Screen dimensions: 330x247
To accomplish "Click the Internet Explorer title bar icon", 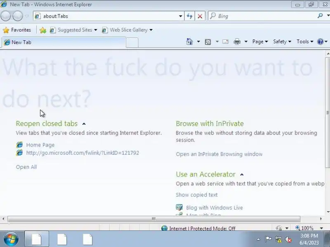I will (4, 4).
